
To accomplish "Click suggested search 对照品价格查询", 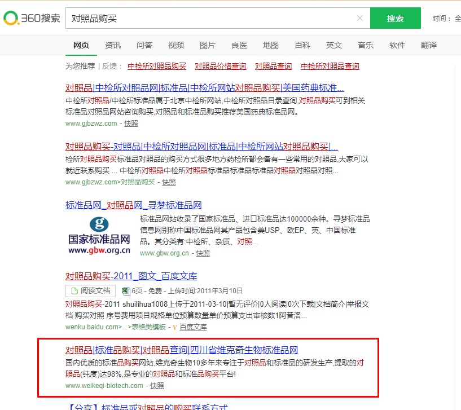I will tap(220, 66).
